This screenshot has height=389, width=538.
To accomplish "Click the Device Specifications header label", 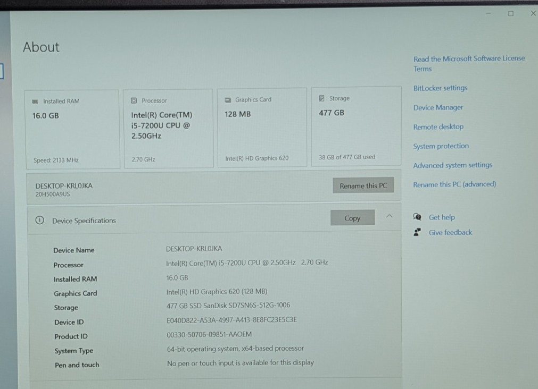I will [84, 221].
